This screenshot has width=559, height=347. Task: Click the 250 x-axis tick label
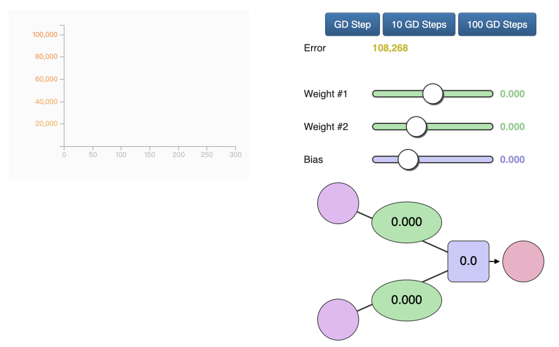point(207,155)
